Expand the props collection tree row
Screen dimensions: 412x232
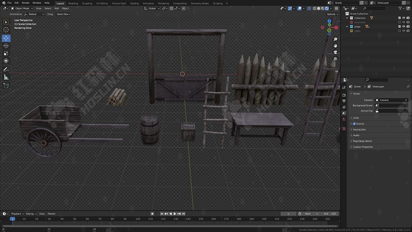pos(347,27)
